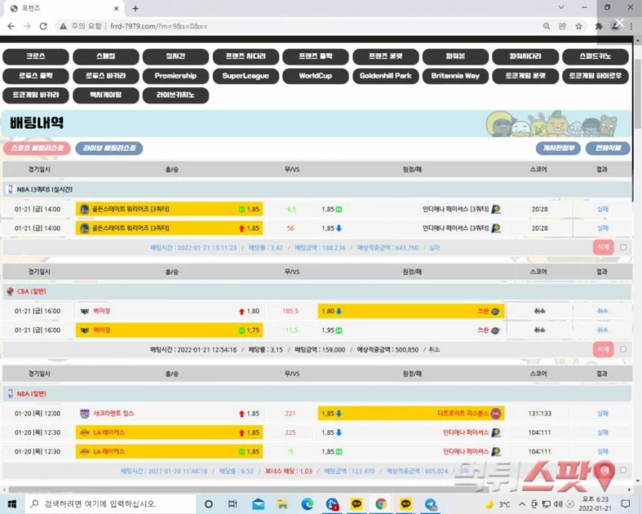
Task: Open the 스피드키노 game
Action: click(595, 57)
